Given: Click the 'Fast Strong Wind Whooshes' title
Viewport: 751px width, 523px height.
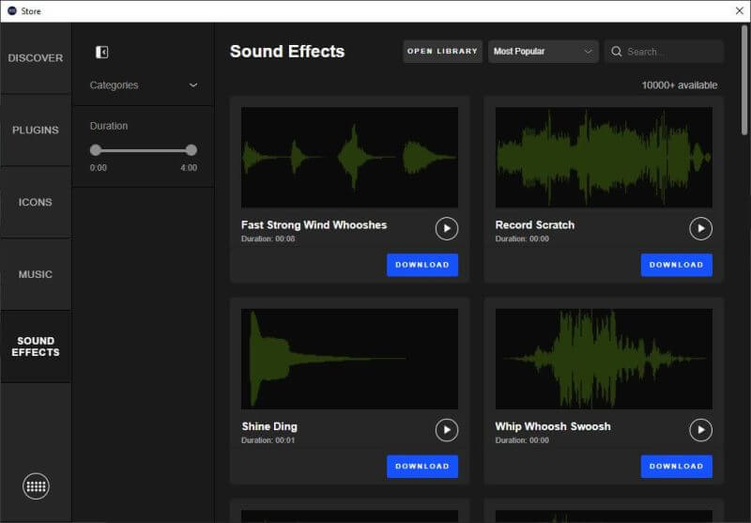Looking at the screenshot, I should click(314, 225).
